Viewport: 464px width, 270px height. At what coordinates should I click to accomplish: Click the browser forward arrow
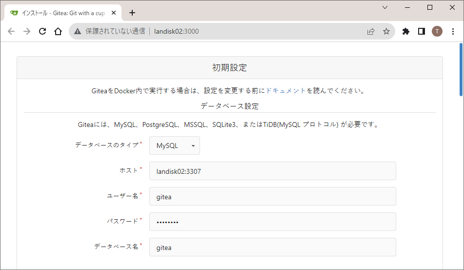pos(27,31)
